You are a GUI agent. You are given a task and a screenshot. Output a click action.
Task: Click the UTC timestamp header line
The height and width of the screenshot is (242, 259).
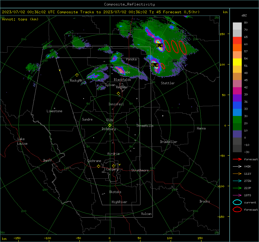tap(101, 12)
